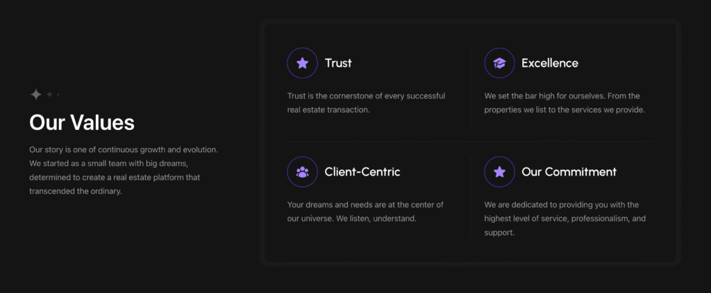The width and height of the screenshot is (711, 293).
Task: Click the graduation cap icon beside Excellence
Action: point(499,63)
